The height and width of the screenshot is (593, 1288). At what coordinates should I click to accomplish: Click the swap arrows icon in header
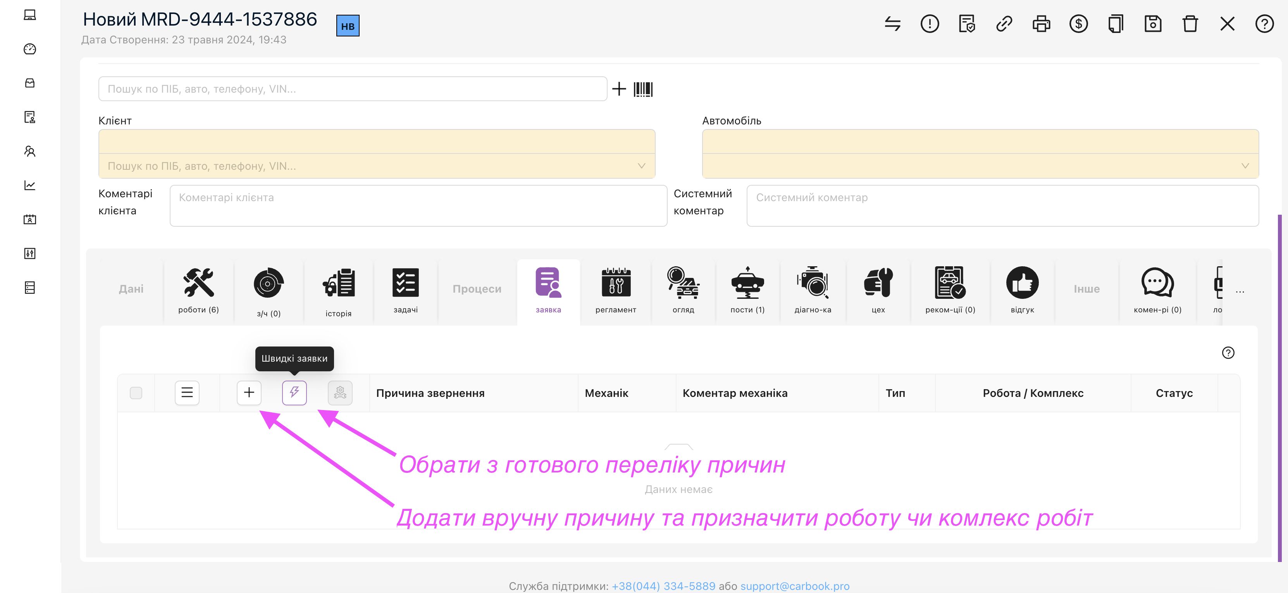892,24
